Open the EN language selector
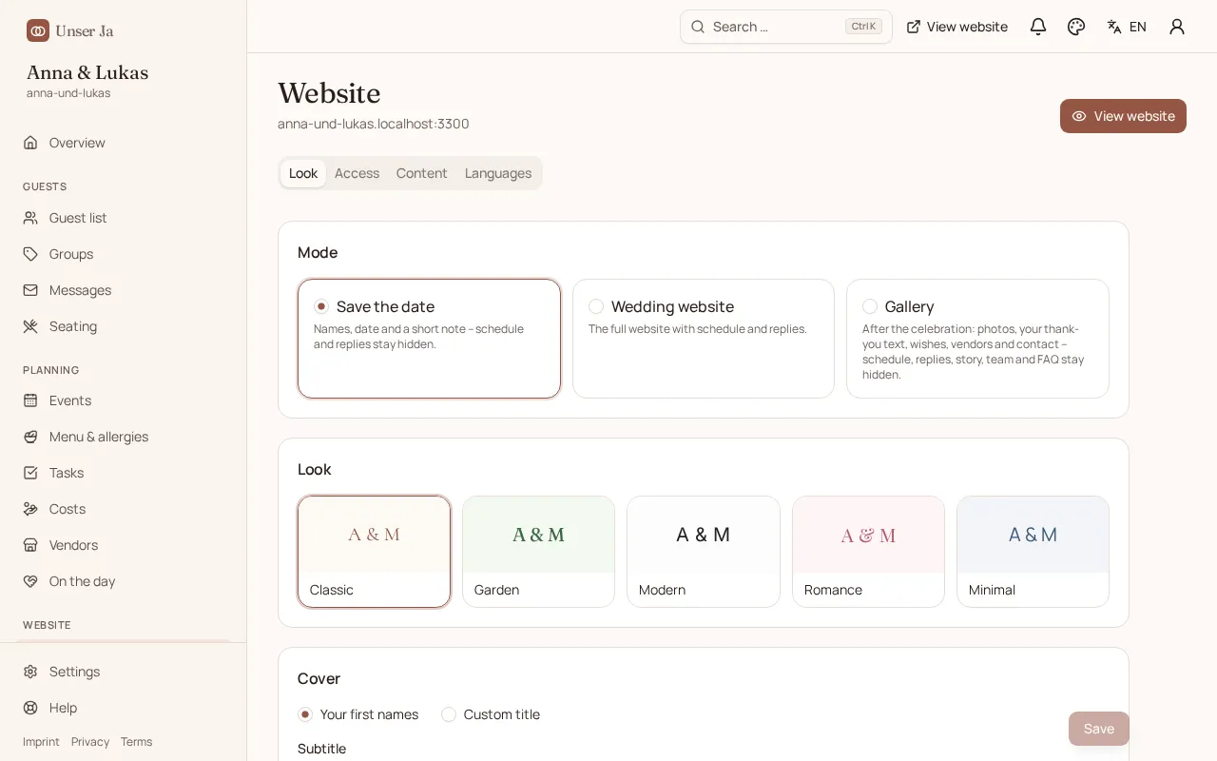Image resolution: width=1217 pixels, height=761 pixels. pos(1127,27)
